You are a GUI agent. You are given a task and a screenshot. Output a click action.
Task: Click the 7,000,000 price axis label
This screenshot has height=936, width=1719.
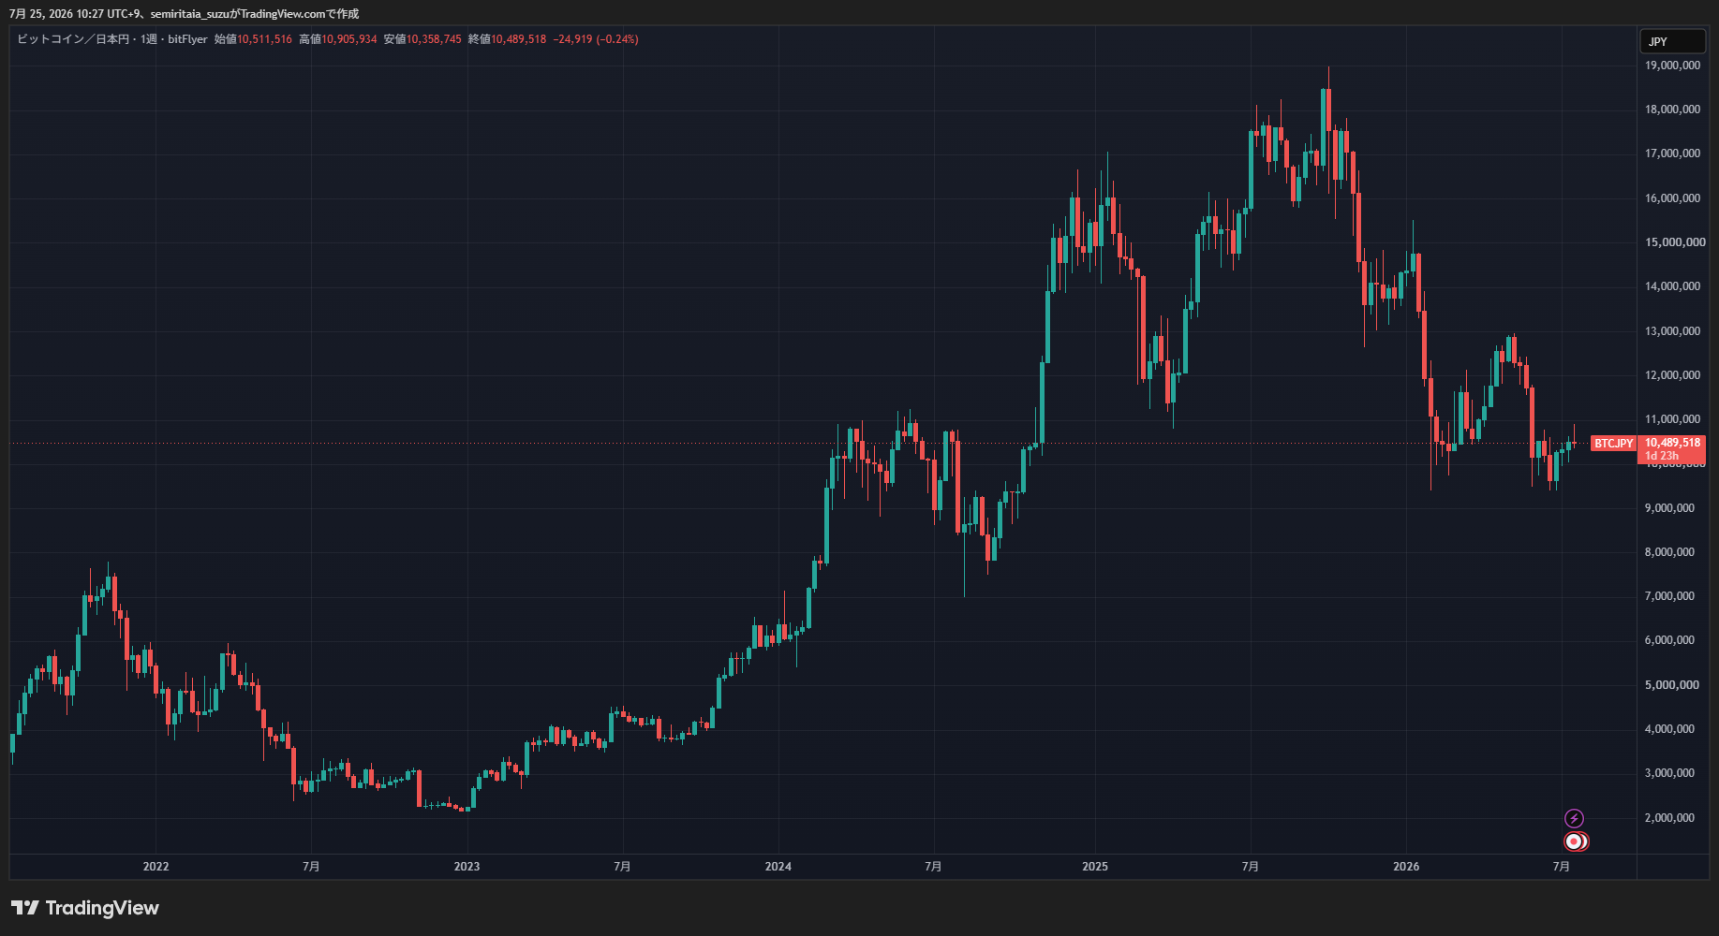tap(1669, 596)
